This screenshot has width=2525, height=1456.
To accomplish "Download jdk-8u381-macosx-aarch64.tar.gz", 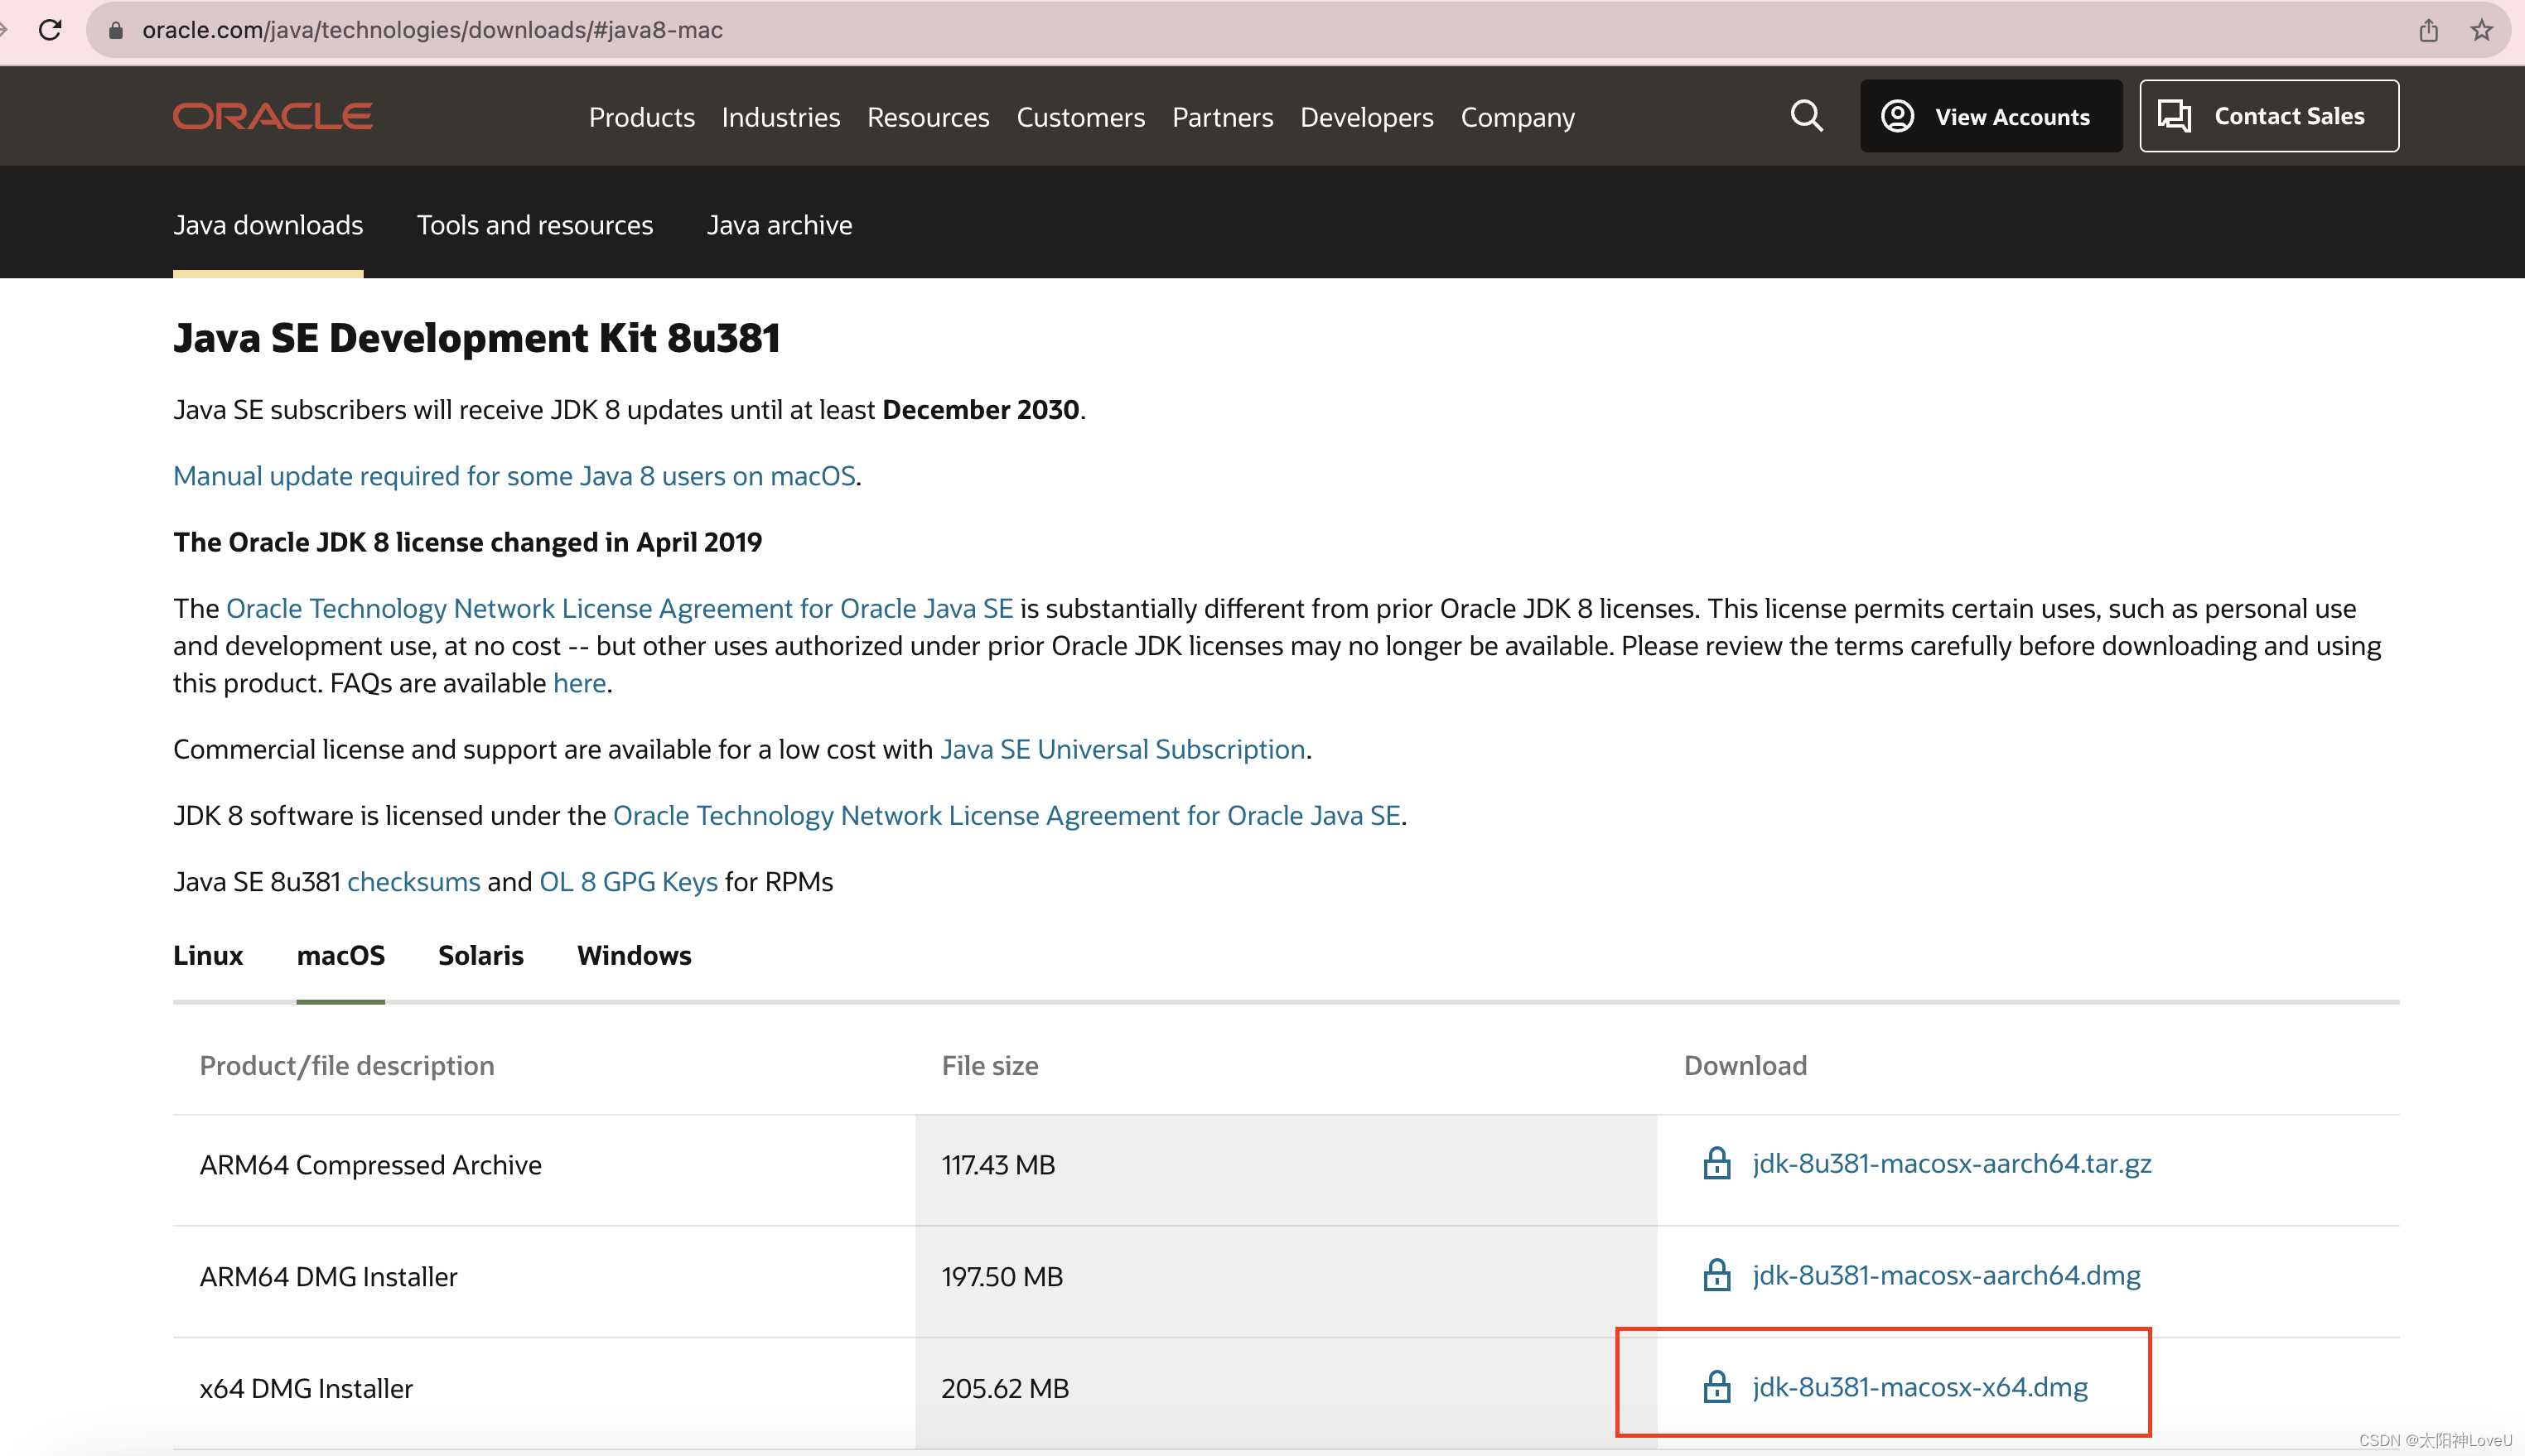I will pos(1952,1164).
